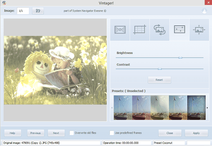212x146 pixels.
Task: Open the resize image tab icon
Action: tap(199, 30)
